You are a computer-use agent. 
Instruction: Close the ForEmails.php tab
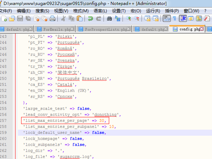pyautogui.click(x=72, y=29)
